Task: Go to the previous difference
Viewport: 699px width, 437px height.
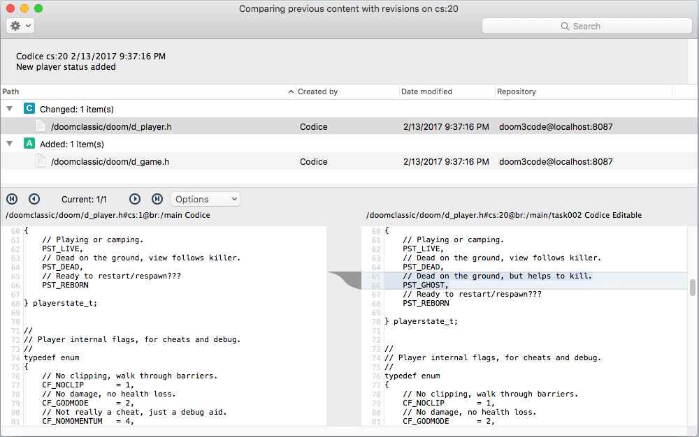Action: point(34,199)
